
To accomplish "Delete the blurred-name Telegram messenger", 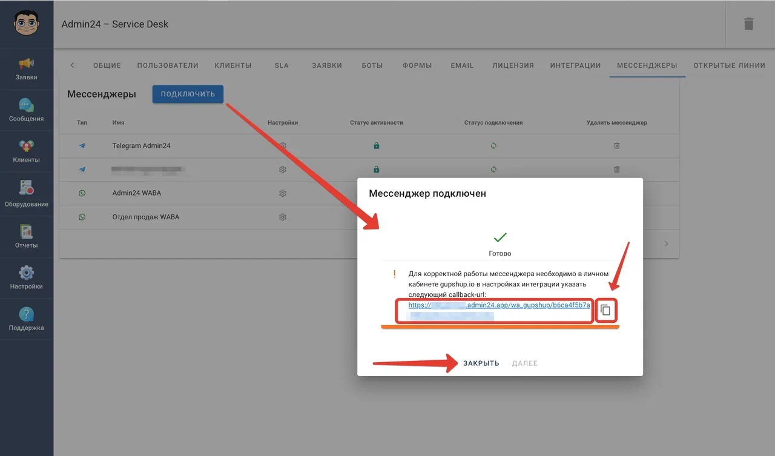I will pos(616,170).
